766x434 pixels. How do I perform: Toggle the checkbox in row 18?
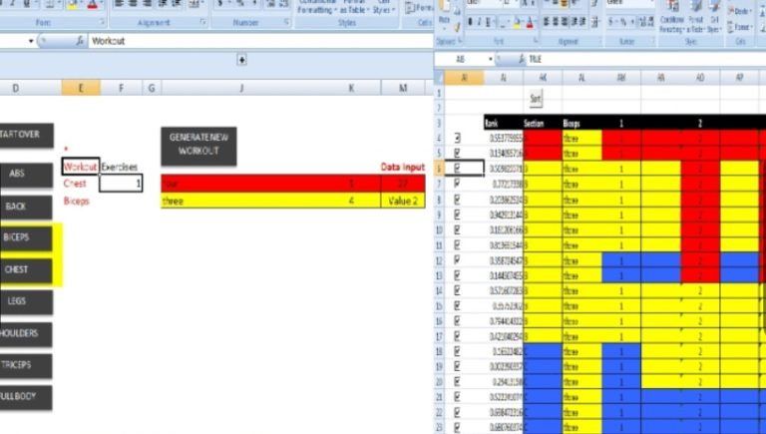[457, 352]
